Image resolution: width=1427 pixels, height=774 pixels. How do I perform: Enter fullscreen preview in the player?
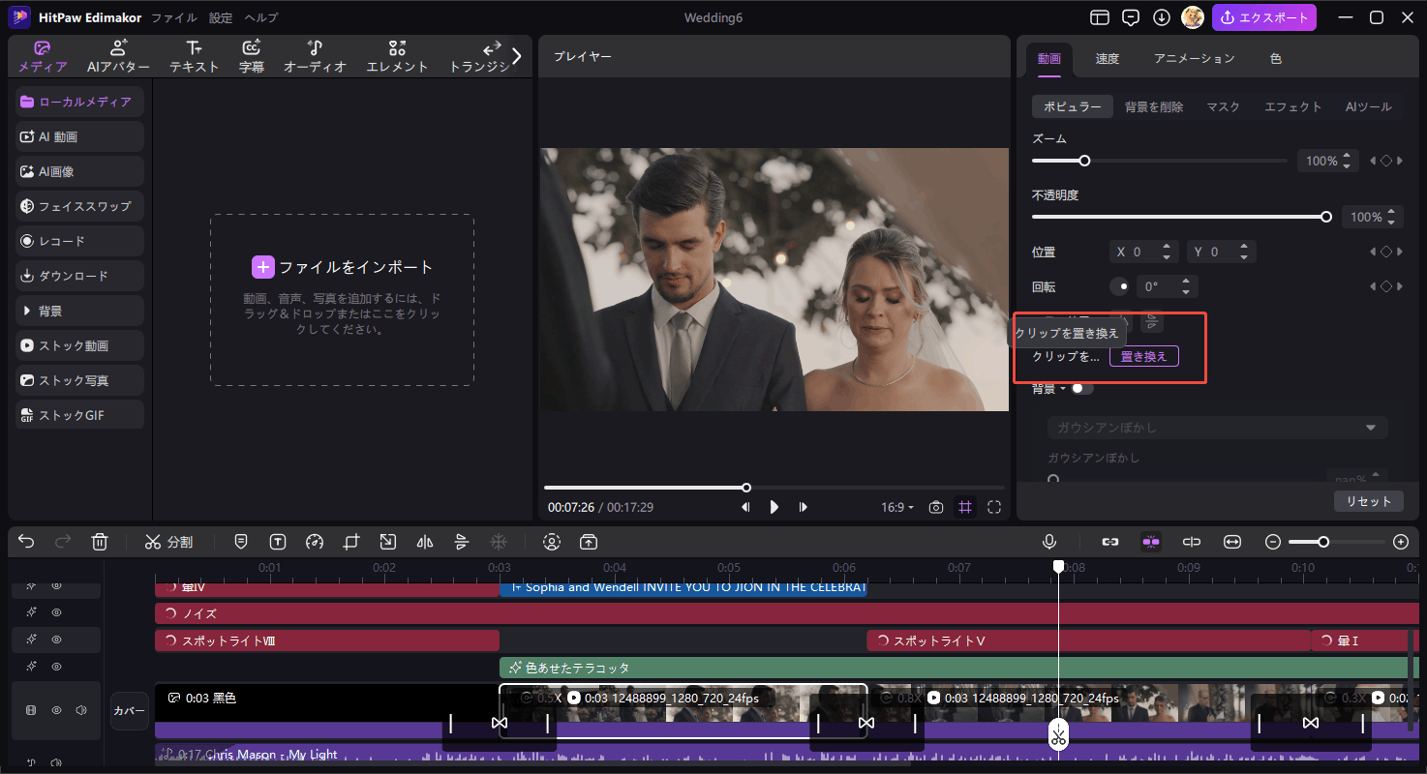(x=994, y=507)
